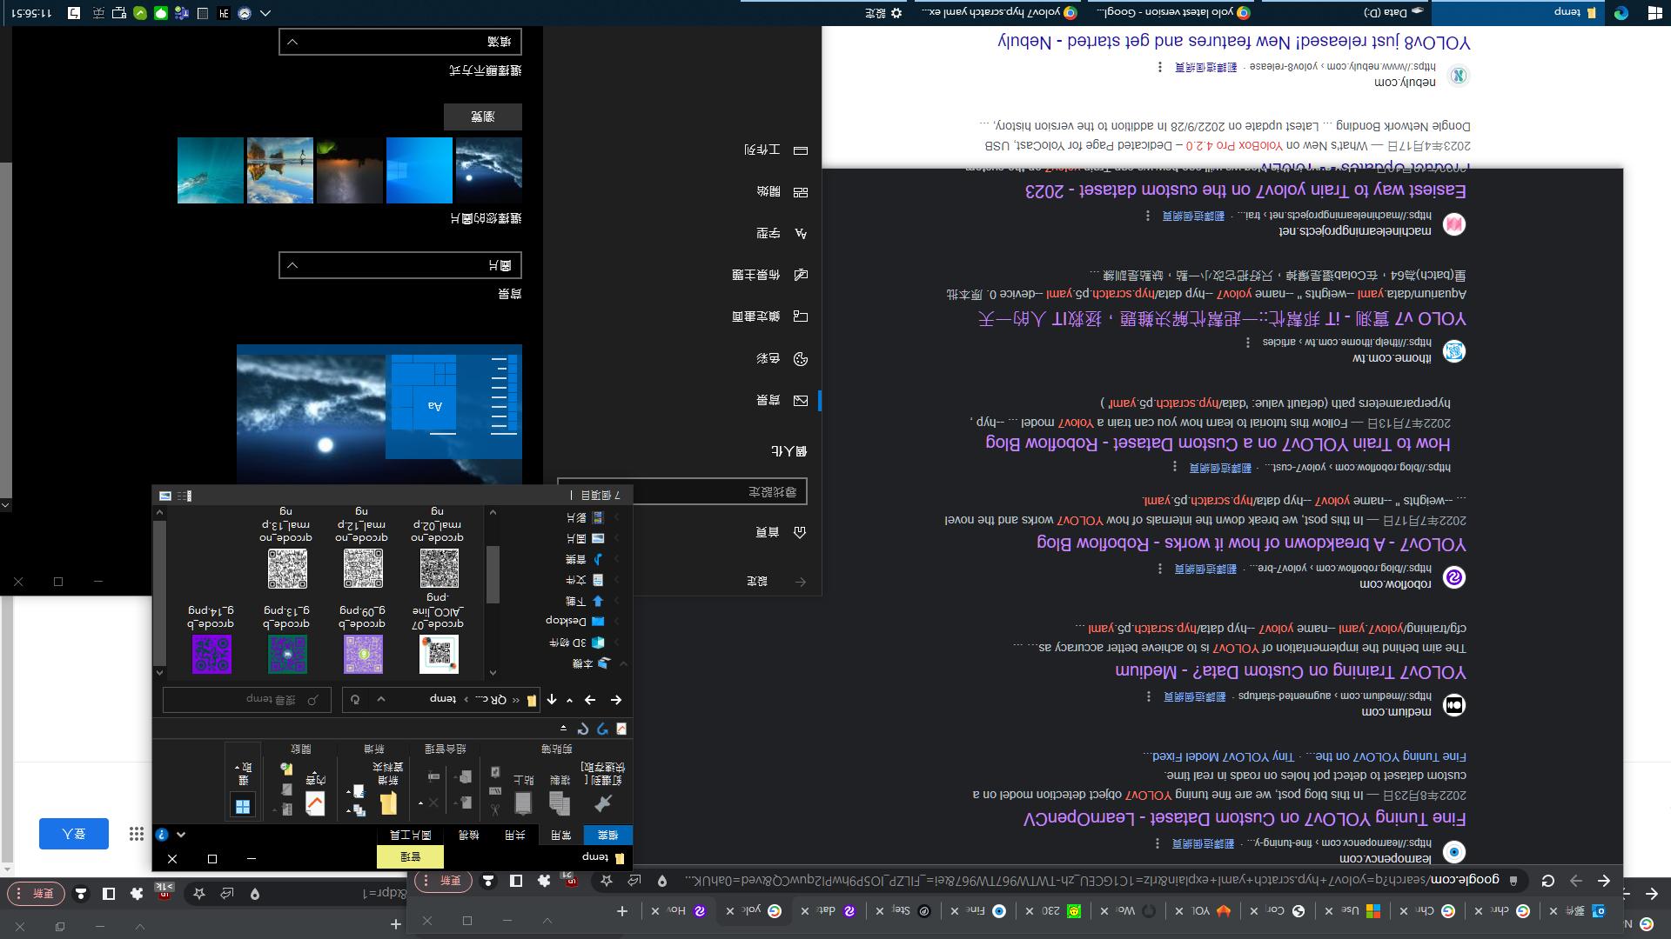The image size is (1671, 939).
Task: Switch Explorer to large icons view in status bar
Action: [165, 496]
